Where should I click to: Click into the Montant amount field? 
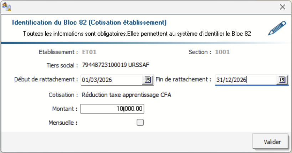pyautogui.click(x=112, y=109)
